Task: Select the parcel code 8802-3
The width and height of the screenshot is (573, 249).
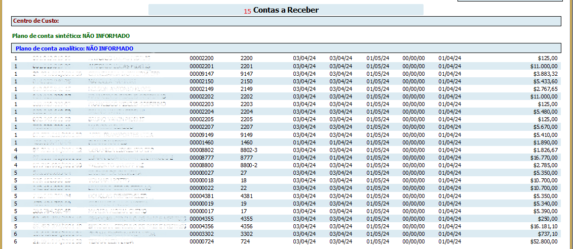Action: pos(249,150)
